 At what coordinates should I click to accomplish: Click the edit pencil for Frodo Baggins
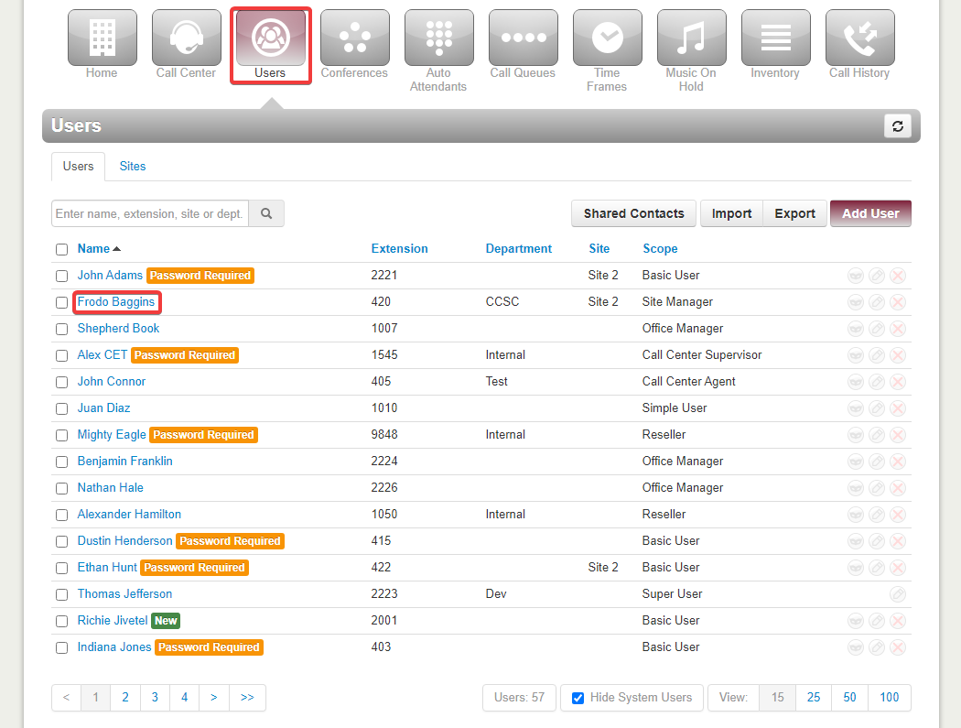877,302
